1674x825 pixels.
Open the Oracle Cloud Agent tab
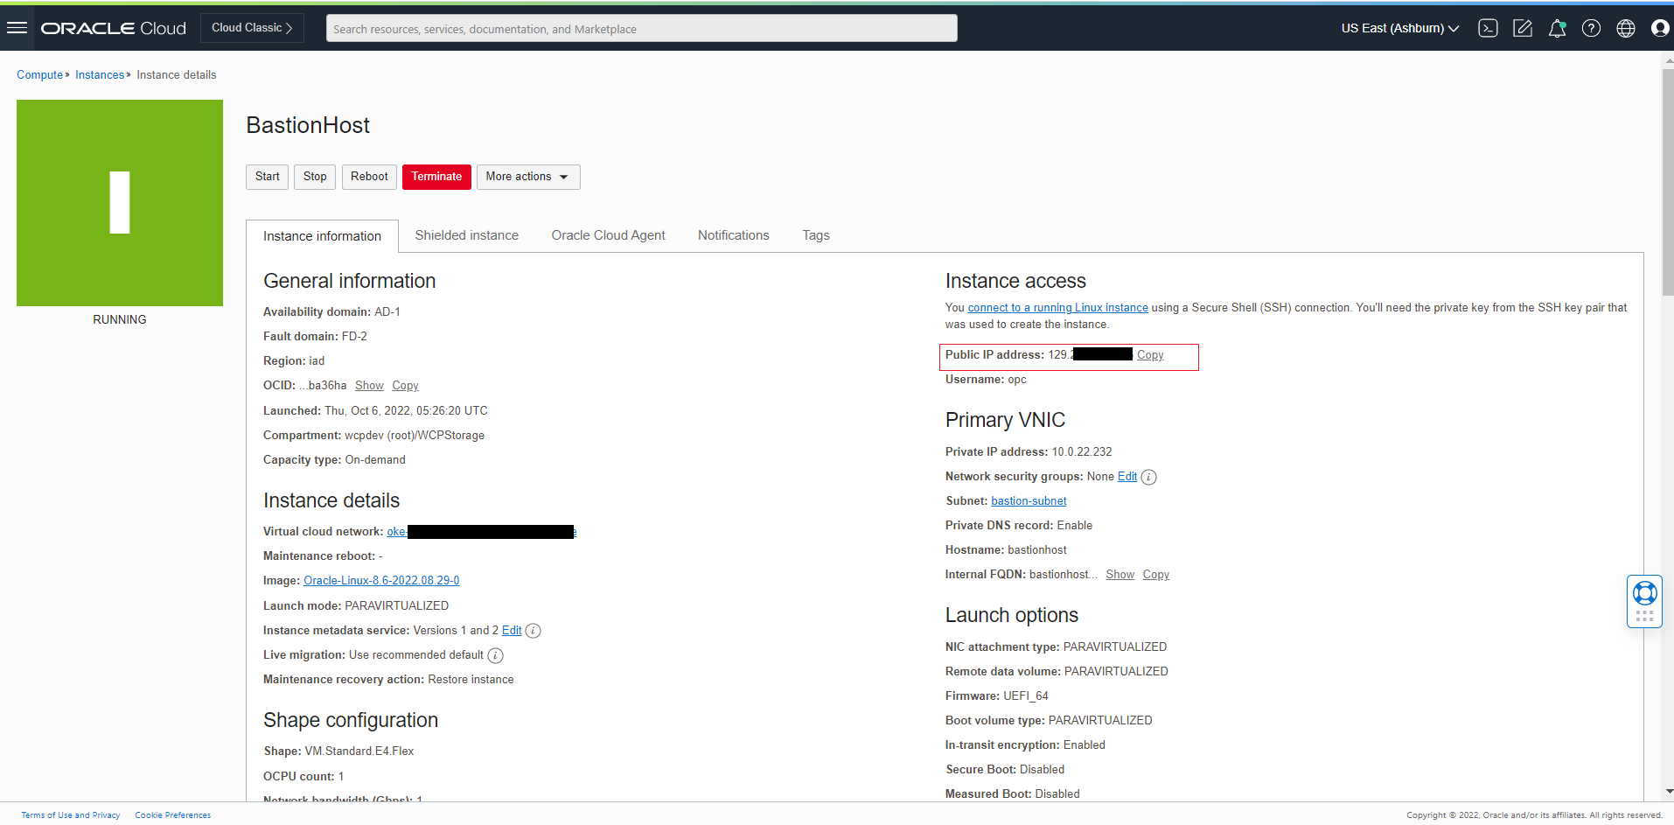[608, 235]
